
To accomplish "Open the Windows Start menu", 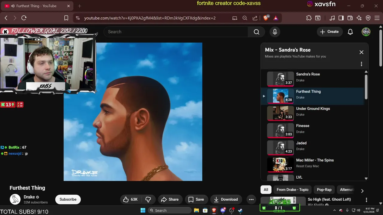I will click(143, 211).
